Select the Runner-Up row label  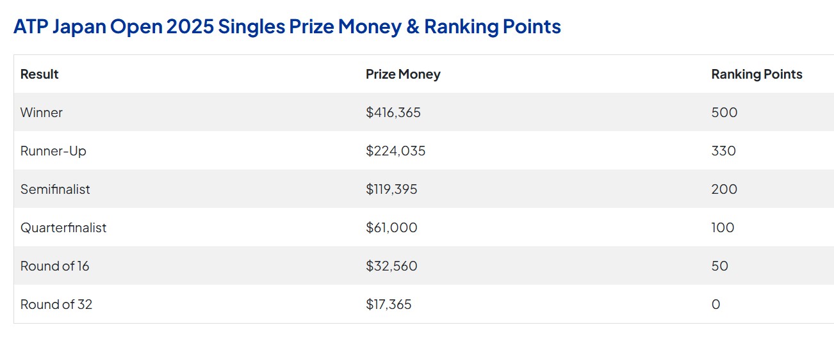tap(53, 151)
